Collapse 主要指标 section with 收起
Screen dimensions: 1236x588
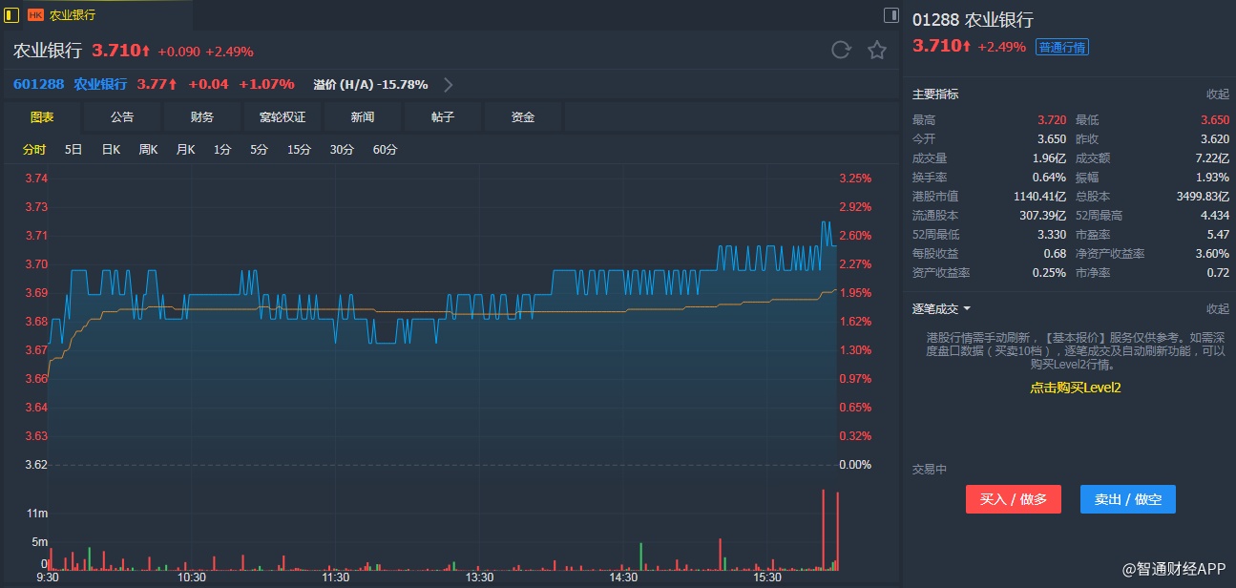coord(1218,94)
